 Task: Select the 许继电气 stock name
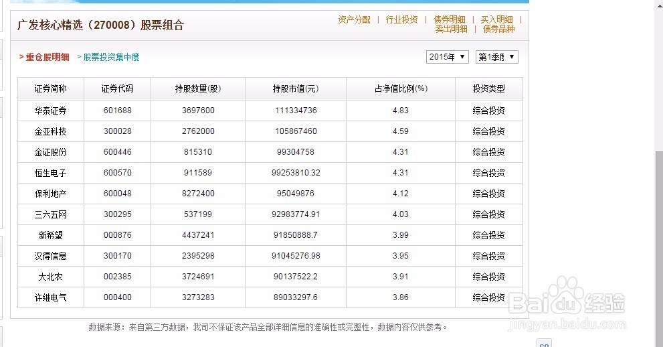click(51, 297)
